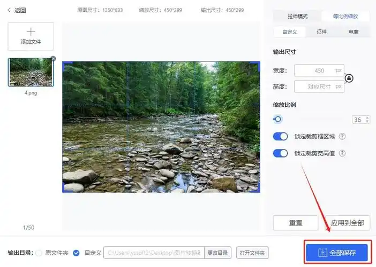
Task: Open help for 锁定裁剪宽高值
Action: pos(342,153)
